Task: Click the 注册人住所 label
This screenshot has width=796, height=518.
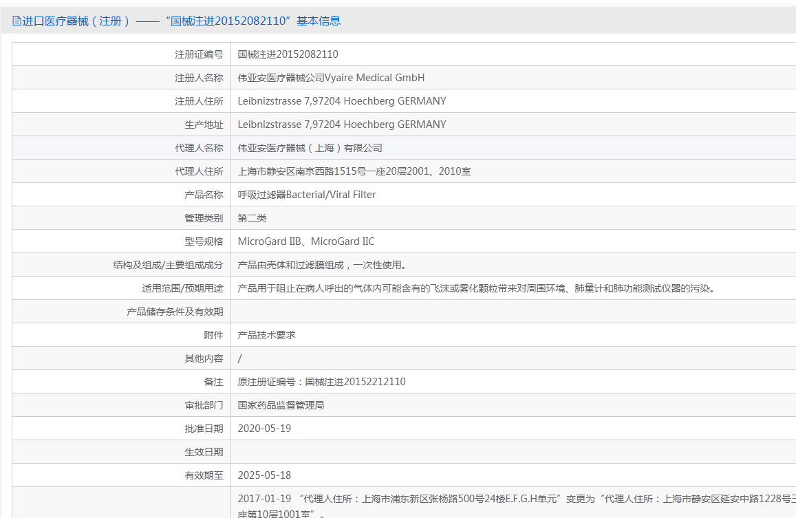Action: pos(199,101)
